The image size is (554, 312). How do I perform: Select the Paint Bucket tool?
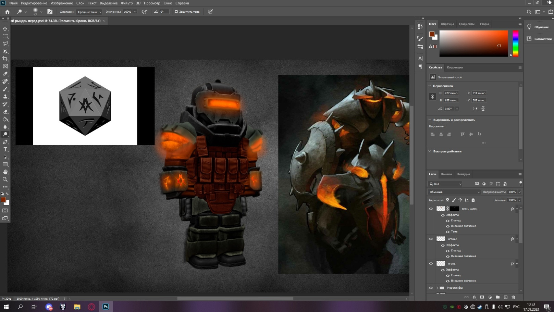click(x=5, y=119)
